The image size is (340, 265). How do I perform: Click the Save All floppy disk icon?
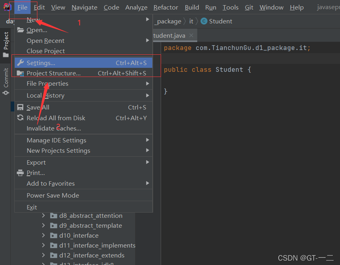(x=20, y=107)
